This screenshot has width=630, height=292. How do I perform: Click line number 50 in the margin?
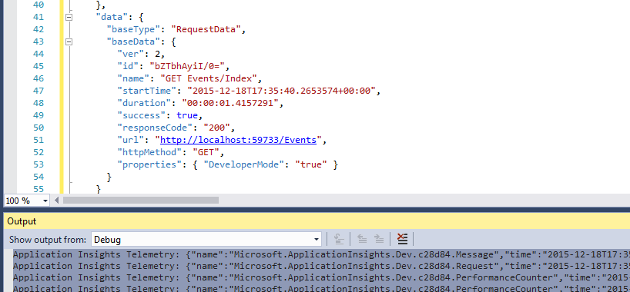point(39,128)
